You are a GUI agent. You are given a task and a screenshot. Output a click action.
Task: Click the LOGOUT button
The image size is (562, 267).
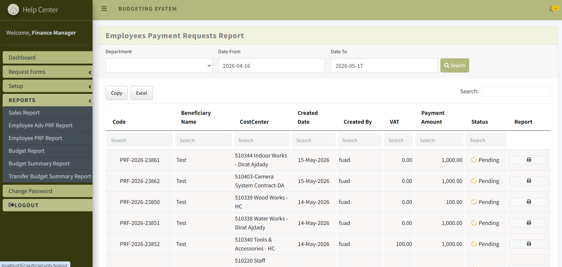coord(47,205)
